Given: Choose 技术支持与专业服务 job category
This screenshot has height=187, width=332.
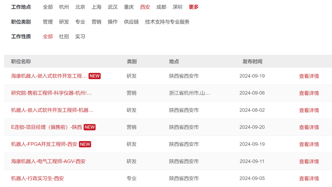Looking at the screenshot, I should point(167,22).
